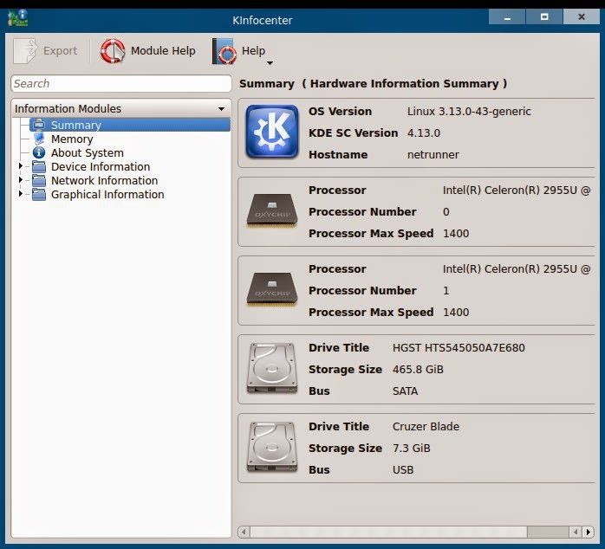
Task: Click the Memory module icon
Action: (39, 139)
